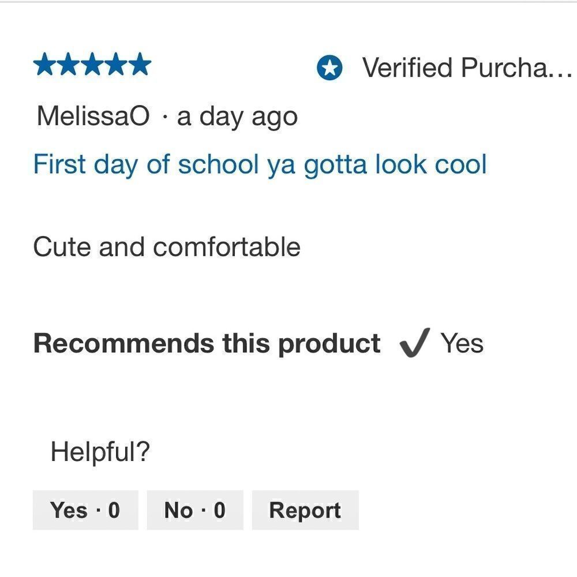Click 'Yes' text beside the checkmark
Image resolution: width=577 pixels, height=577 pixels.
462,343
